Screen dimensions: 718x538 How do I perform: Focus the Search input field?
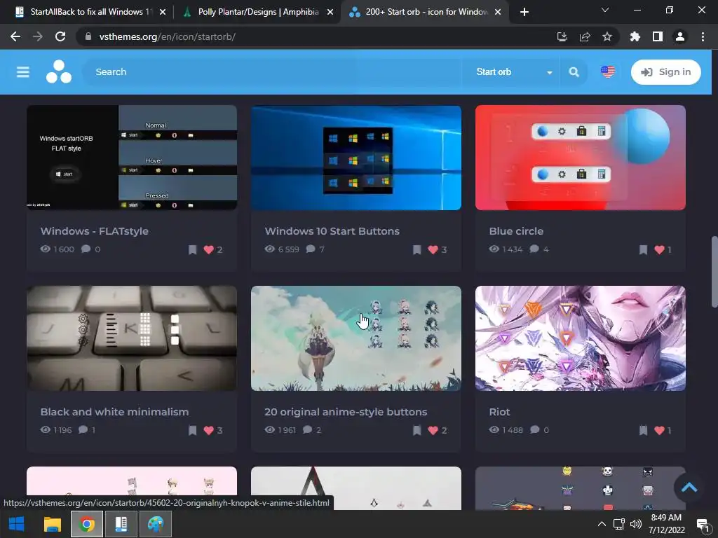coord(273,72)
